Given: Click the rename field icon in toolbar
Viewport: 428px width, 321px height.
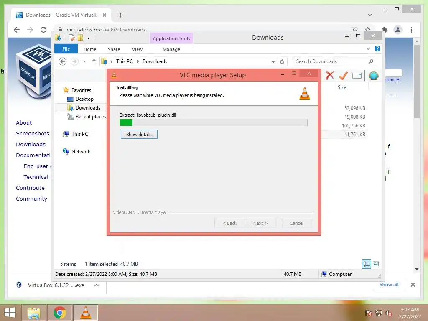Looking at the screenshot, I should tap(357, 76).
